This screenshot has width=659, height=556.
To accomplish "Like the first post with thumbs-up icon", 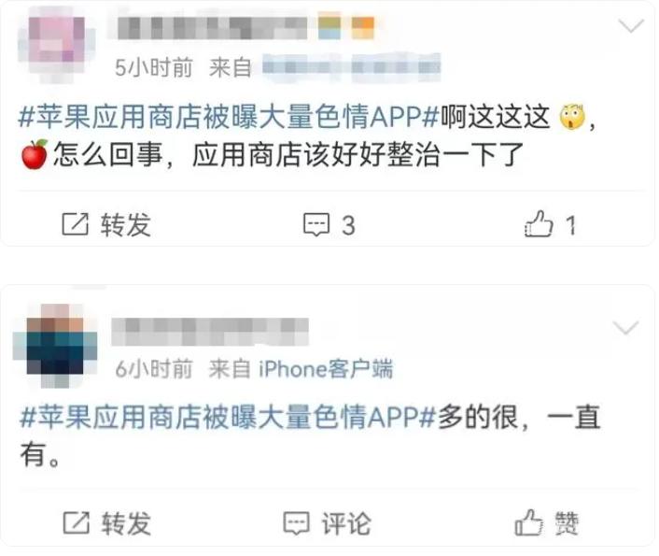I will [539, 223].
